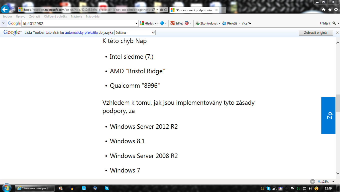The image size is (340, 192).
Task: Click the search magnifier in address bar
Action: (x=153, y=9)
